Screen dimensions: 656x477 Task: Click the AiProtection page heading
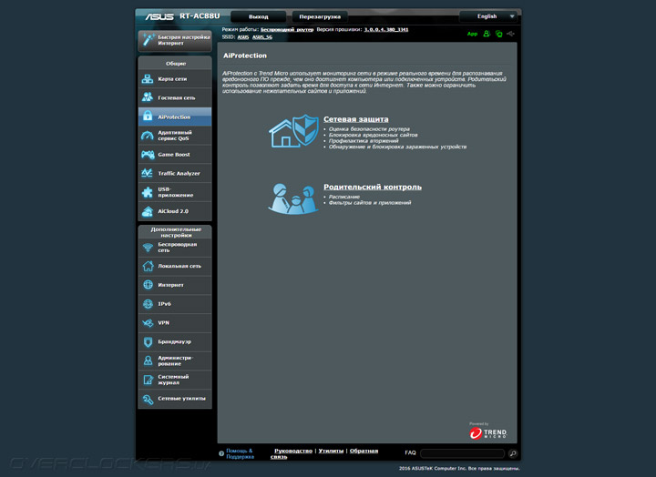tap(245, 56)
